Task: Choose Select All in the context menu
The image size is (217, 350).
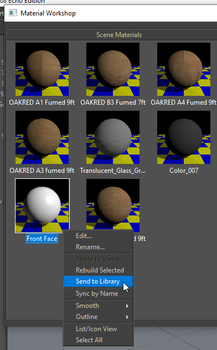Action: coord(99,339)
